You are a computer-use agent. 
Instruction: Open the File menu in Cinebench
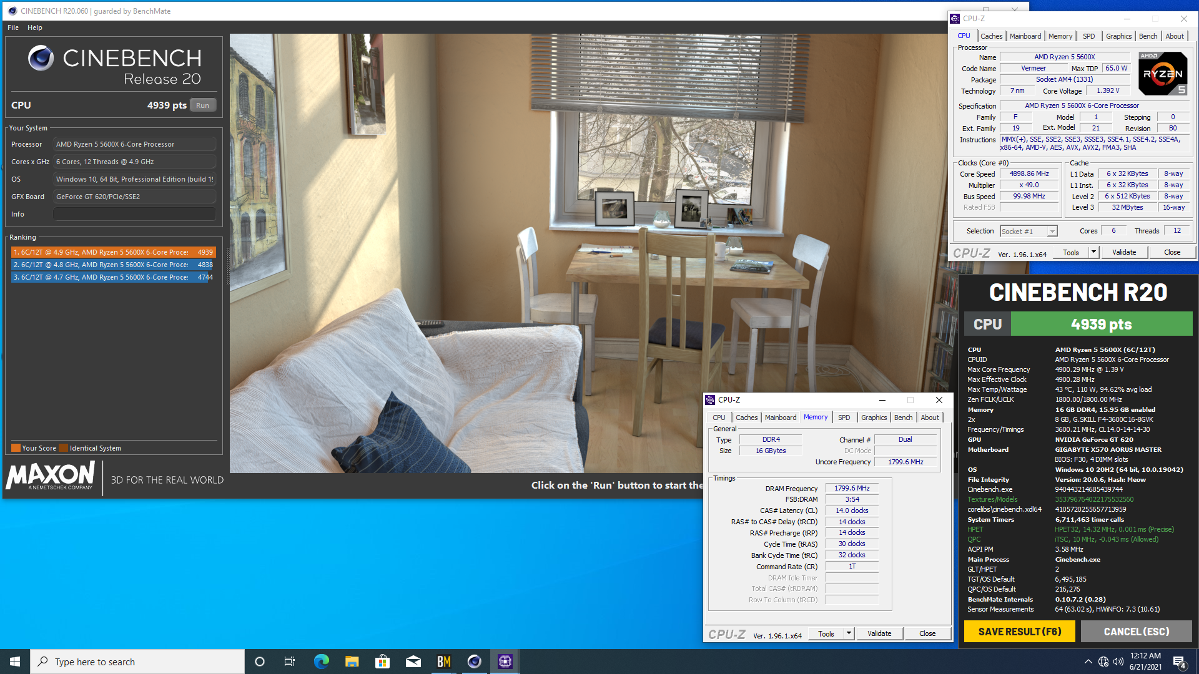13,27
